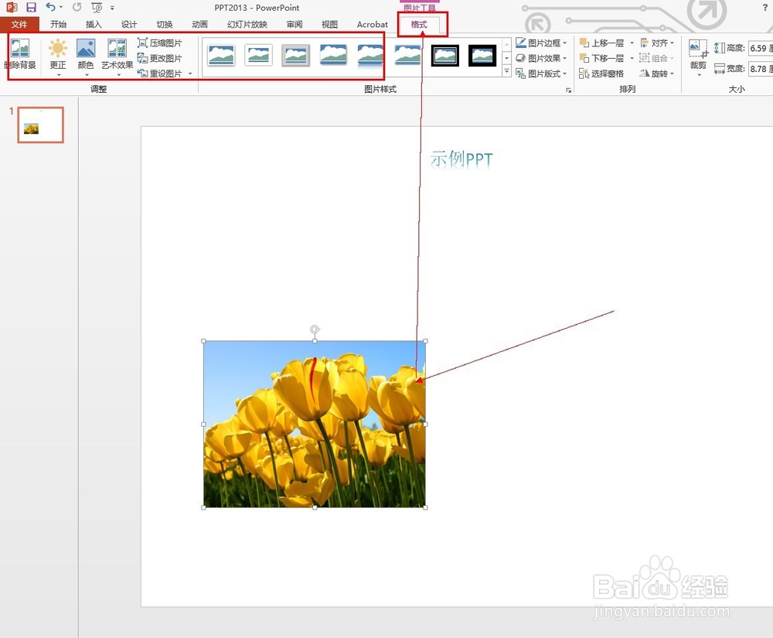This screenshot has height=638, width=773.
Task: Switch to the Animations (动画) tab
Action: 199,24
